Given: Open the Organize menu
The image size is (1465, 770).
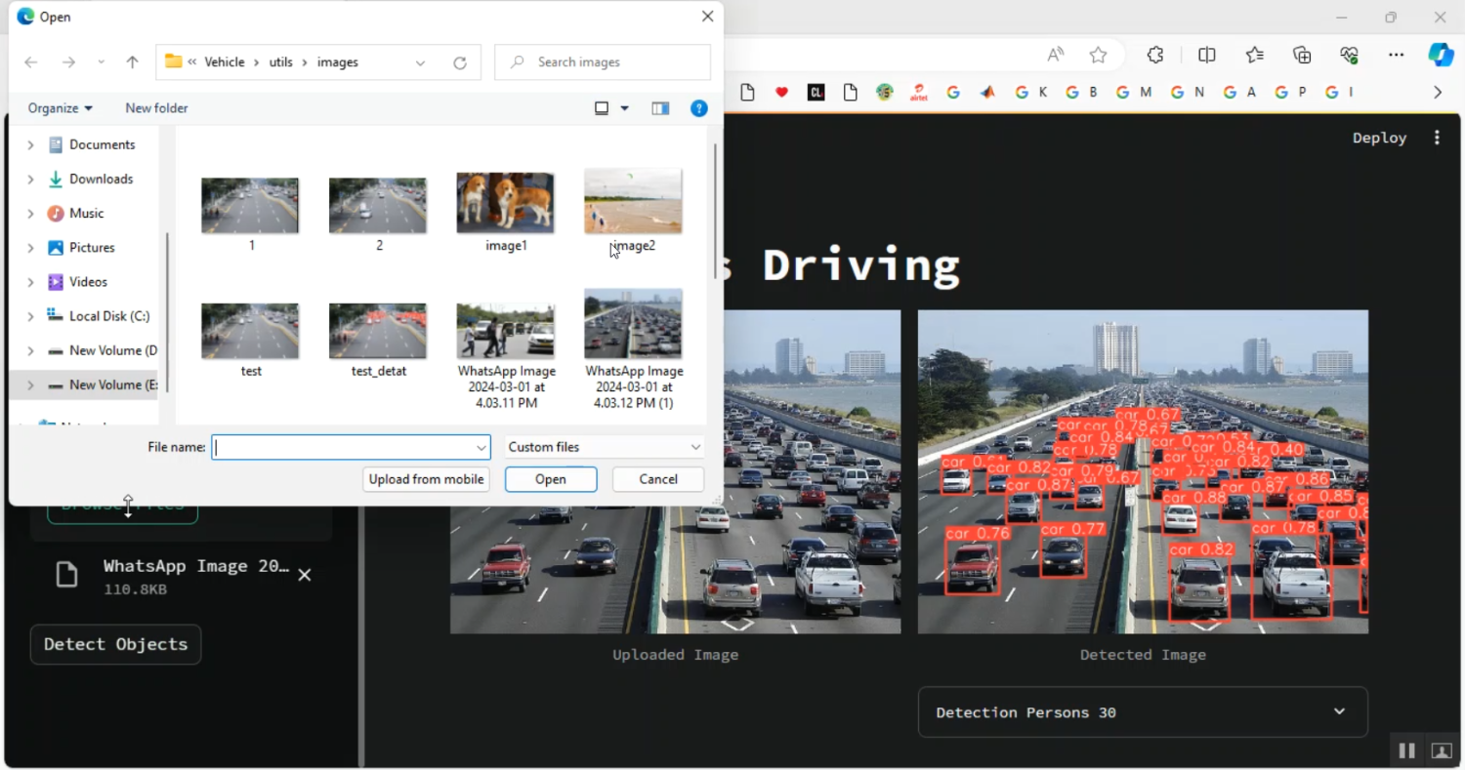Looking at the screenshot, I should (59, 108).
